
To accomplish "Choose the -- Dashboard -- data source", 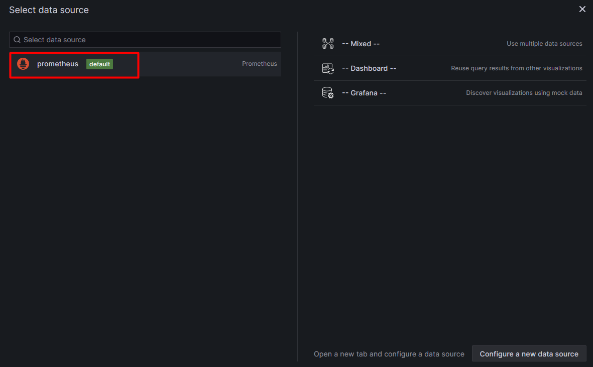I will pos(450,68).
